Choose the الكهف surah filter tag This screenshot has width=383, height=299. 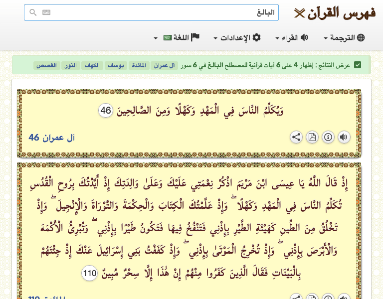(x=92, y=66)
